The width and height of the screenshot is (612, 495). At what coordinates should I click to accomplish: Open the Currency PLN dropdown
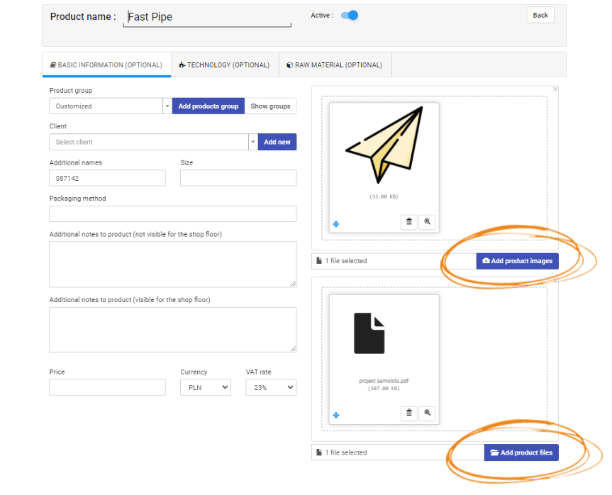[x=206, y=387]
